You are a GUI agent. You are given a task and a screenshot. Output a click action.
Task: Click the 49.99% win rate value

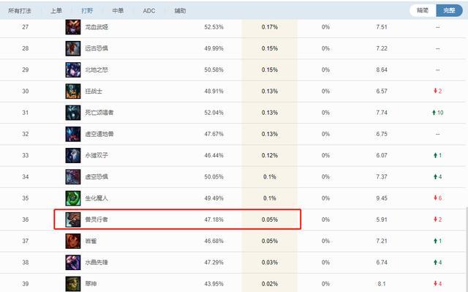[214, 48]
